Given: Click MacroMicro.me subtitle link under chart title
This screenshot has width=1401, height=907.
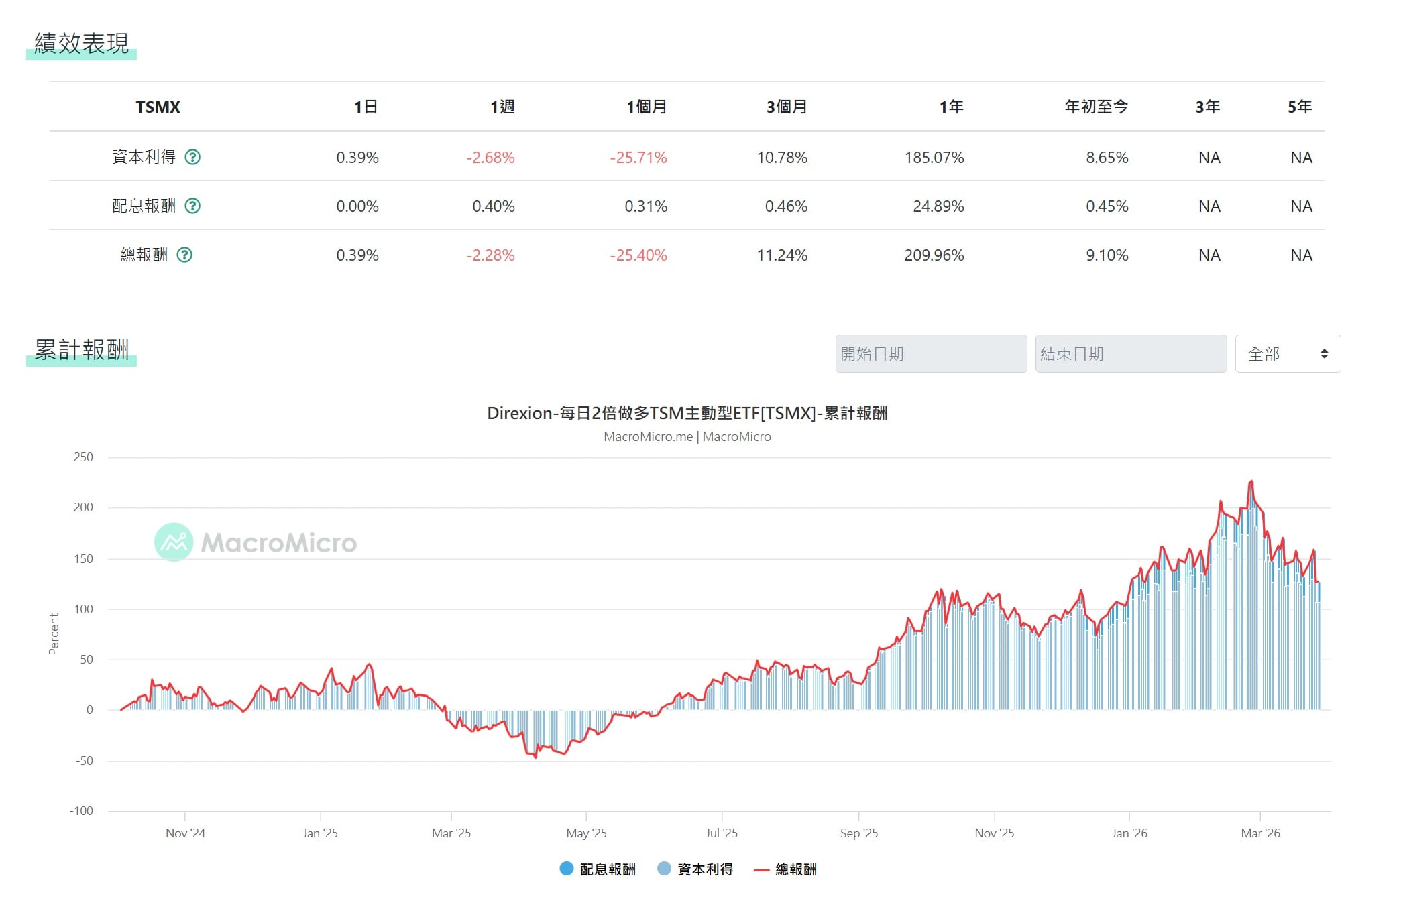Looking at the screenshot, I should coord(648,436).
